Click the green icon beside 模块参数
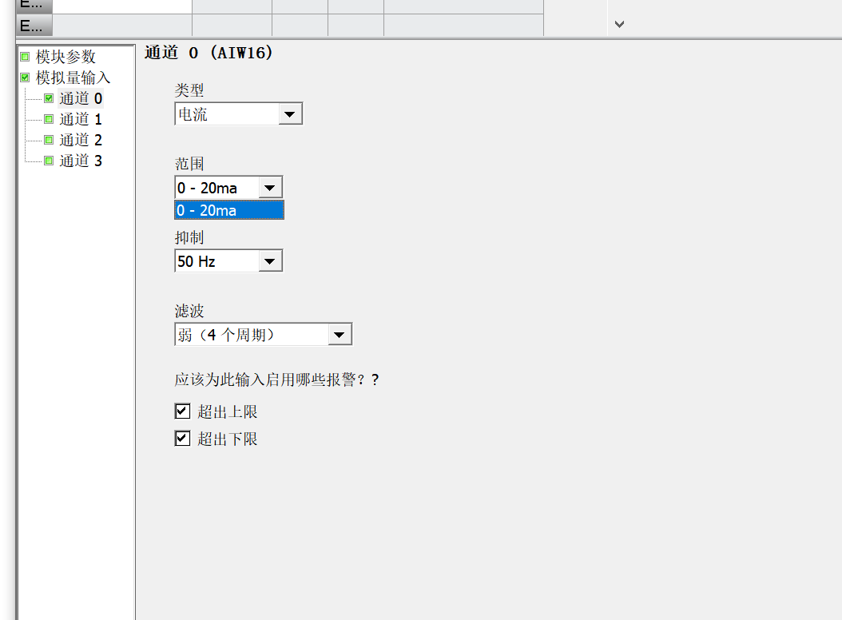 point(25,57)
